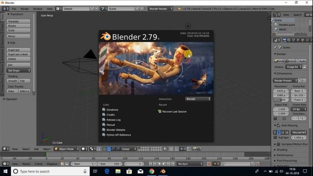Click the Mirror button
The width and height of the screenshot is (313, 176).
click(x=19, y=36)
